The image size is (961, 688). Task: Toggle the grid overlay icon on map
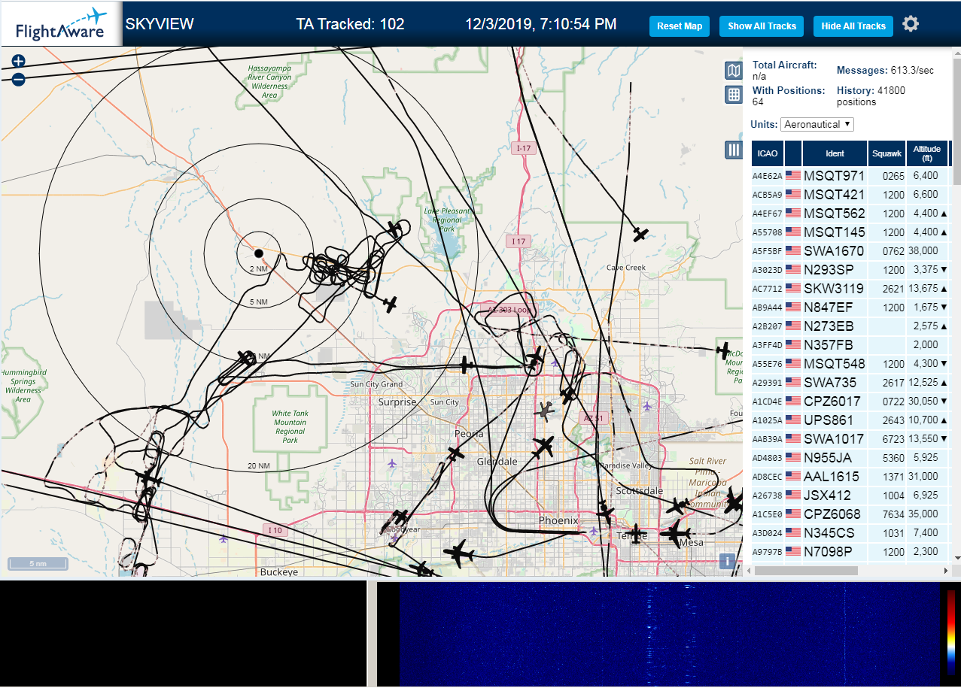click(734, 95)
